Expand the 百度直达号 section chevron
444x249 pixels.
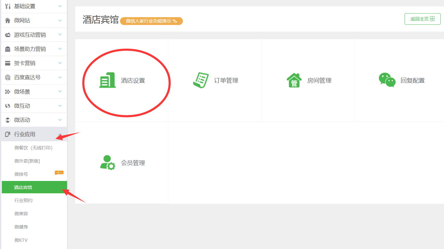[x=60, y=77]
